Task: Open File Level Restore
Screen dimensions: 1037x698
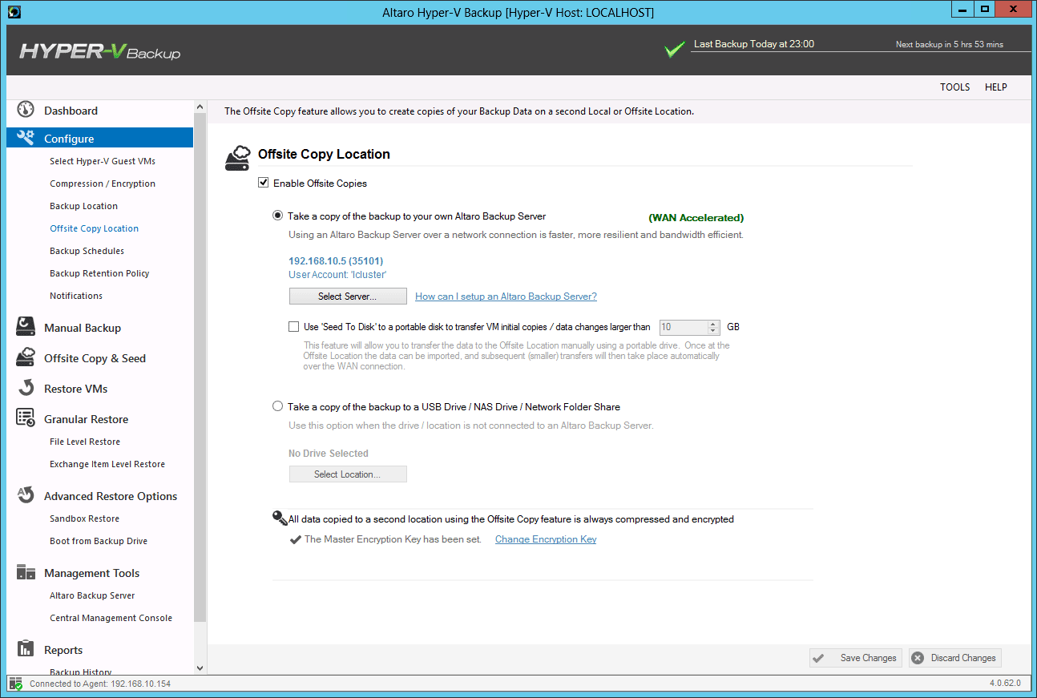Action: [85, 442]
